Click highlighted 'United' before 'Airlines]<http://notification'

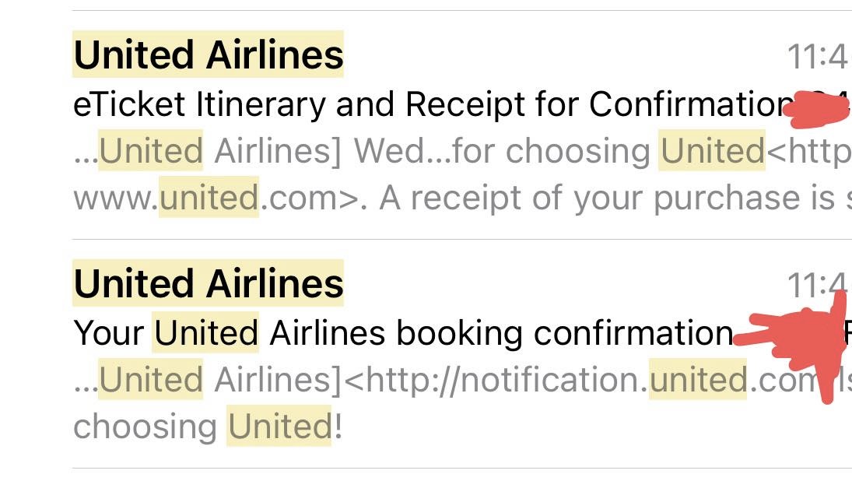[151, 381]
